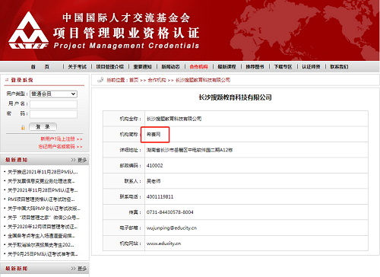Click the address value starting 湖南省长沙市
The height and width of the screenshot is (277, 380).
point(189,150)
